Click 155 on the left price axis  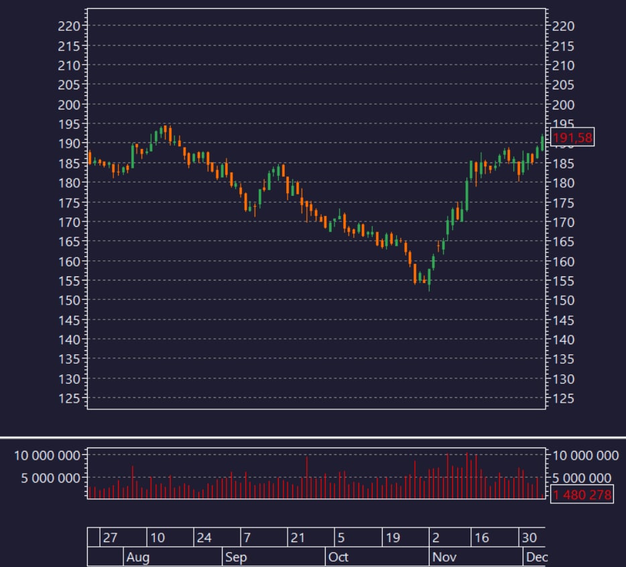pos(69,281)
